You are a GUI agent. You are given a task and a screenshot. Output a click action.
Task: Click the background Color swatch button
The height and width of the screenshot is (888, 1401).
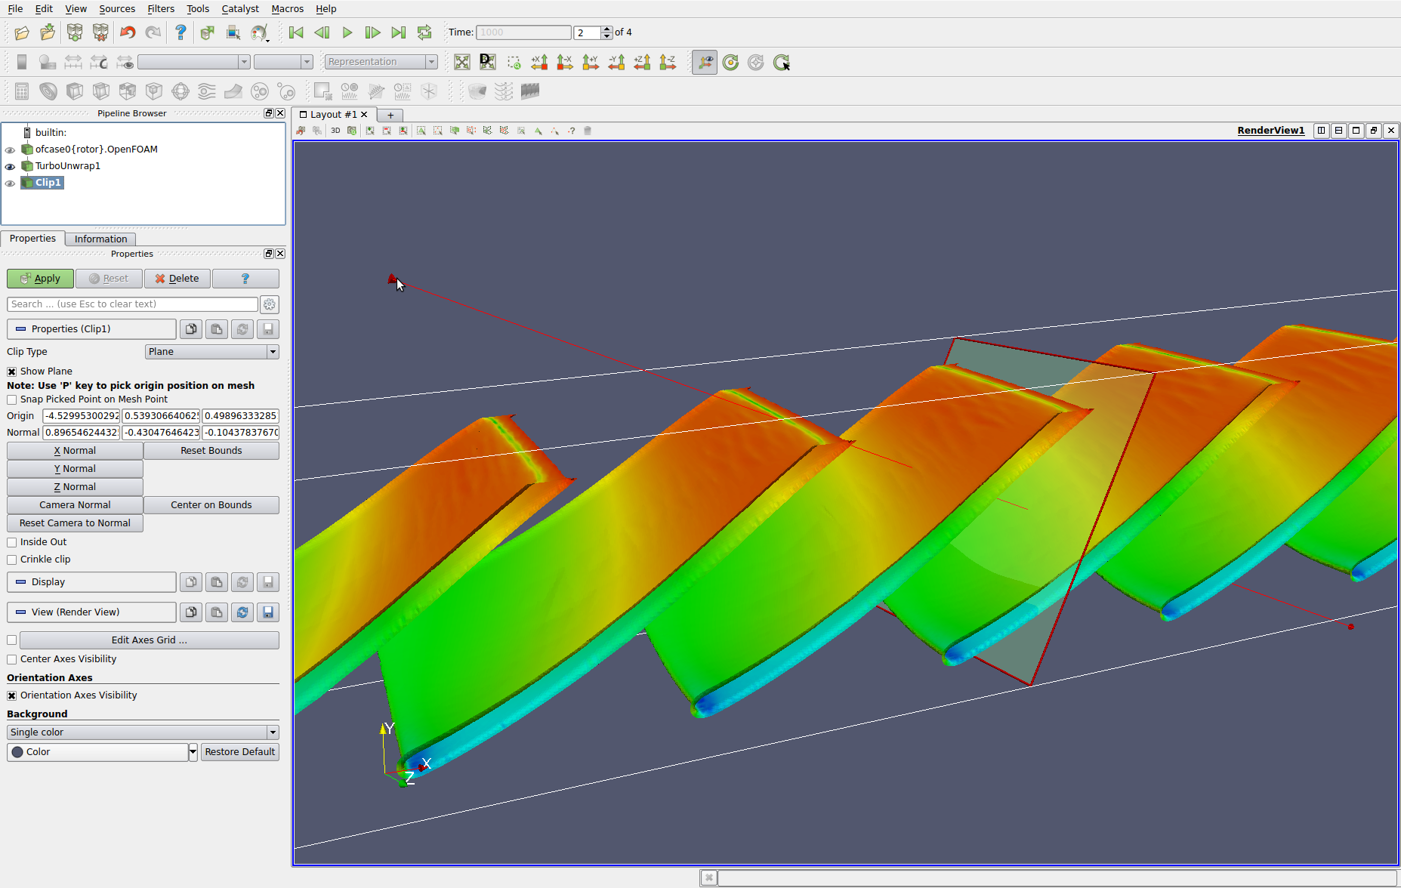point(97,752)
